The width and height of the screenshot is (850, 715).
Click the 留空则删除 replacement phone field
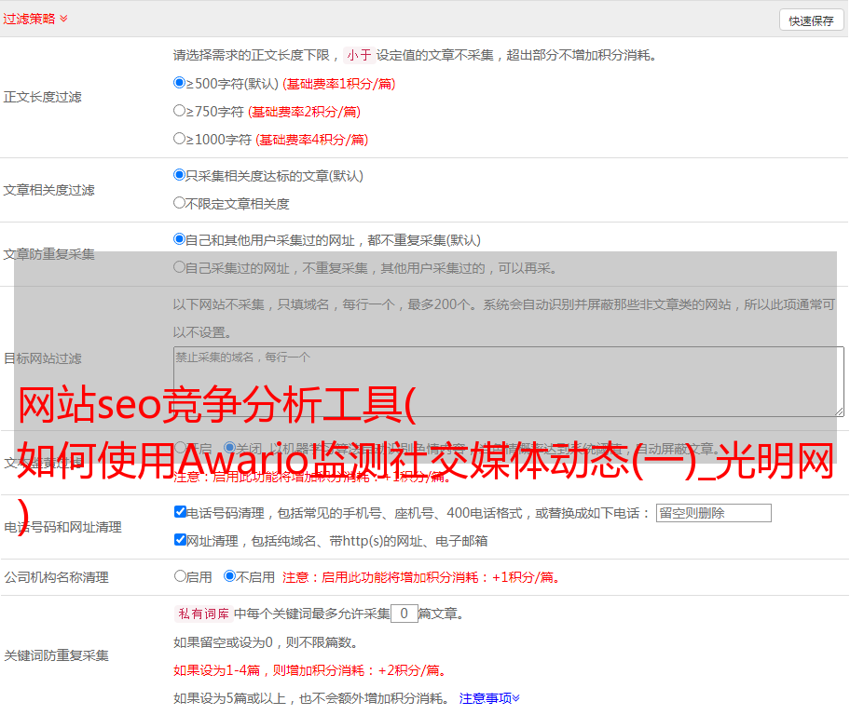click(713, 513)
